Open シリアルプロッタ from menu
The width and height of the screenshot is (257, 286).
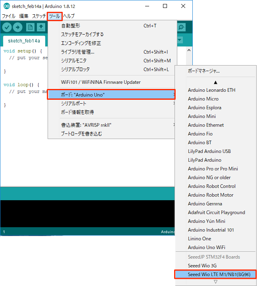[x=111, y=69]
